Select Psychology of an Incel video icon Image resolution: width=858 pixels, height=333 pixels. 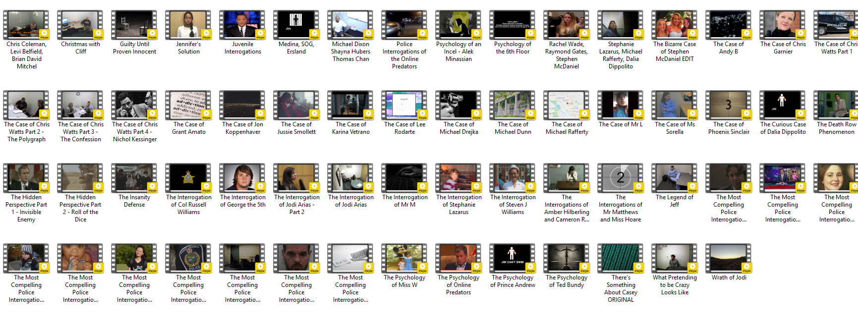pyautogui.click(x=458, y=25)
